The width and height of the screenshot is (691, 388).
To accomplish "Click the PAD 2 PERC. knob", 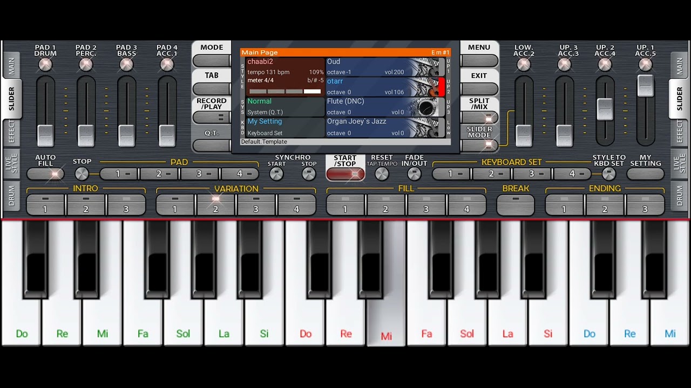I will tap(86, 65).
